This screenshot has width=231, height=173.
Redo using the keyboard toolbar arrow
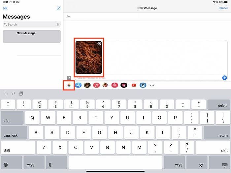(14, 94)
